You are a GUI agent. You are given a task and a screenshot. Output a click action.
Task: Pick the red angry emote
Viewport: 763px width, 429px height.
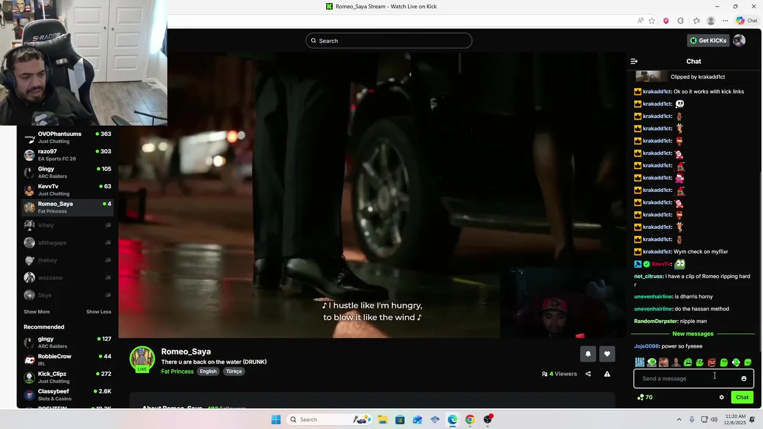pyautogui.click(x=712, y=362)
